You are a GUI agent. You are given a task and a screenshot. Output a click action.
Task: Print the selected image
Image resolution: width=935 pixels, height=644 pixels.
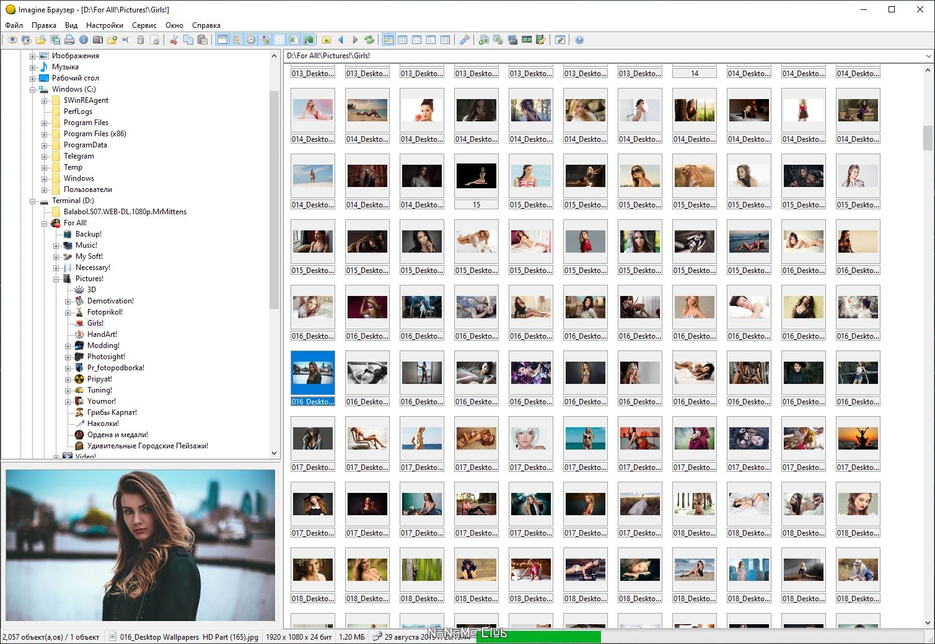click(69, 40)
